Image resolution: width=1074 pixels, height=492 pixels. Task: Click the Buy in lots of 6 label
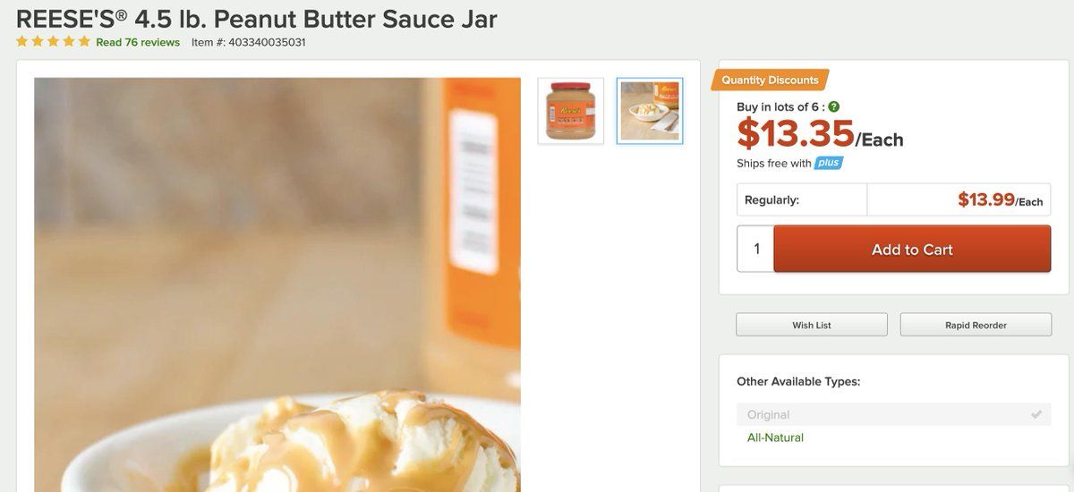coord(780,106)
